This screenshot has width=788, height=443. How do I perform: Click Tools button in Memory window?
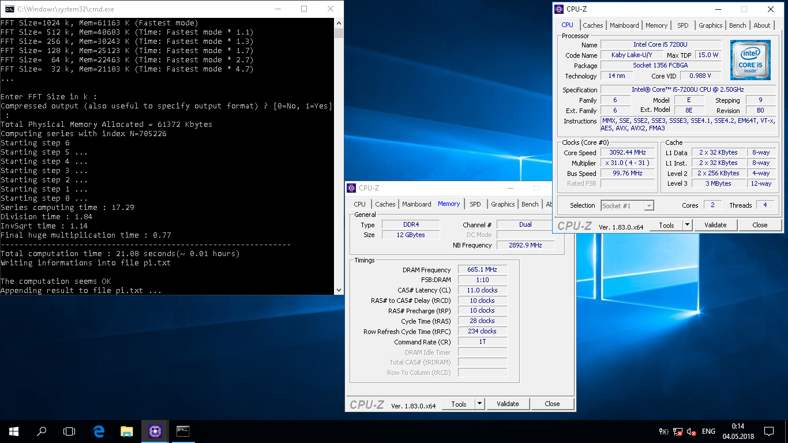tap(459, 404)
